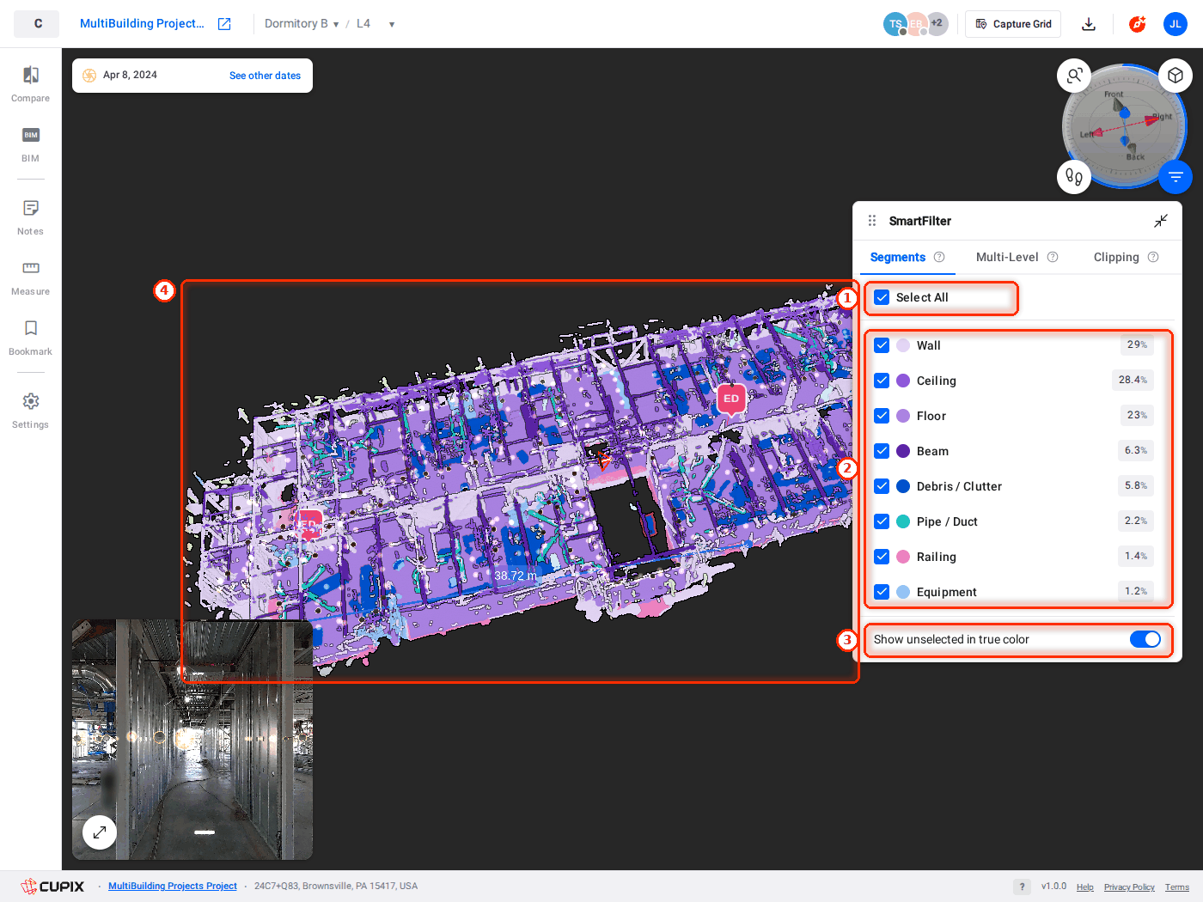The image size is (1203, 902).
Task: Click the open-project-in-new-window icon
Action: pyautogui.click(x=224, y=24)
